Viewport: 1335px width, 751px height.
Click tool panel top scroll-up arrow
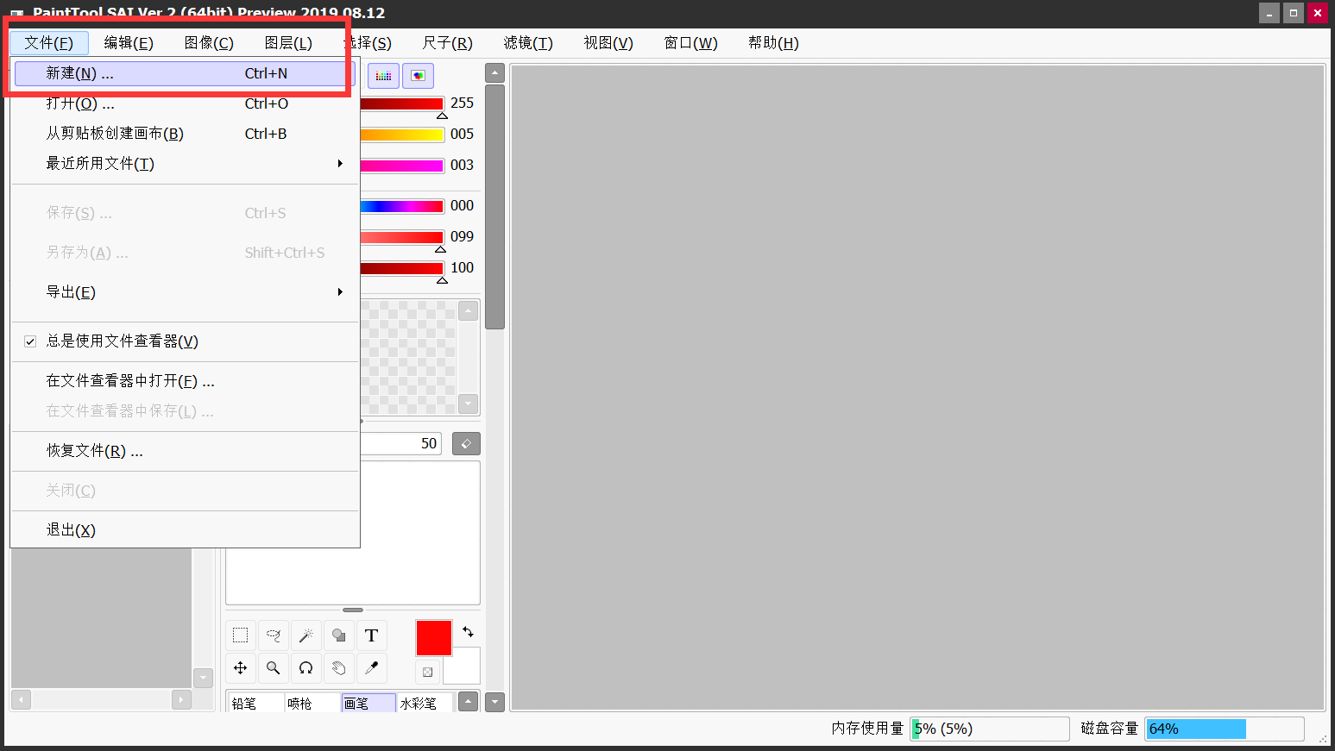click(494, 73)
